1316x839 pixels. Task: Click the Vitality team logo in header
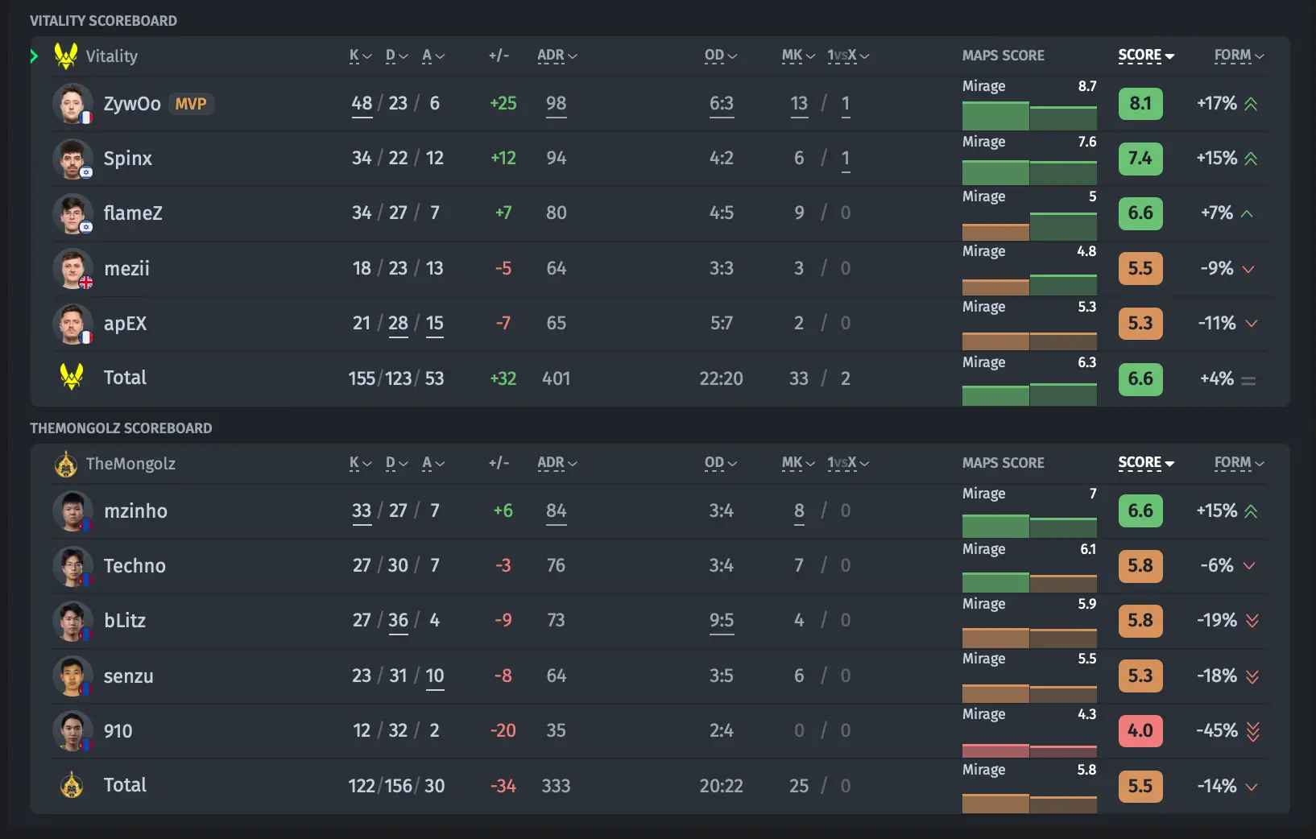pos(66,56)
